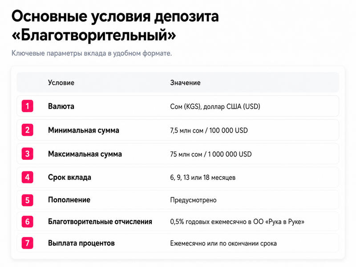Click the Пополнение row label
Image resolution: width=356 pixels, height=267 pixels.
[69, 200]
